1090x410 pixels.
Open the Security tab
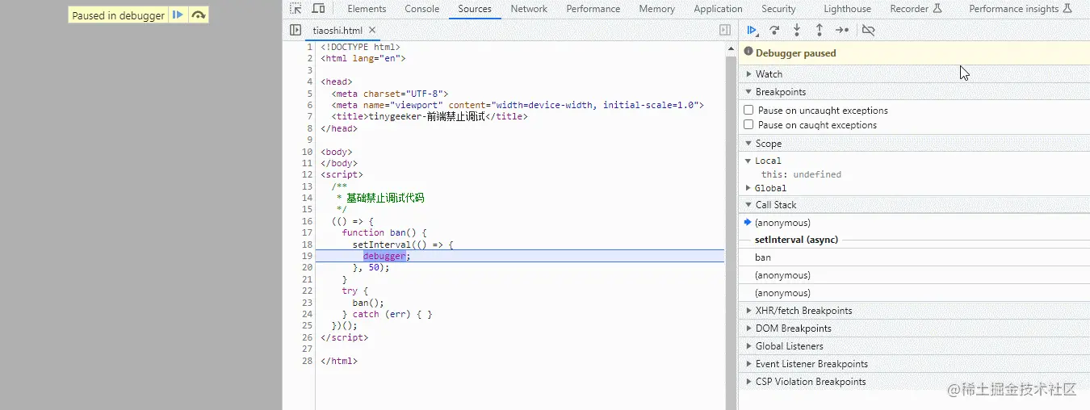click(x=778, y=9)
